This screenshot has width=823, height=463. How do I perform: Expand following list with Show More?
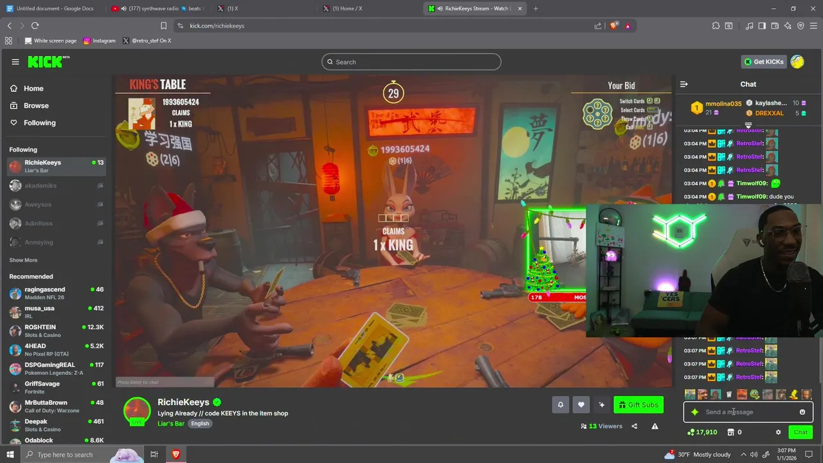click(23, 260)
